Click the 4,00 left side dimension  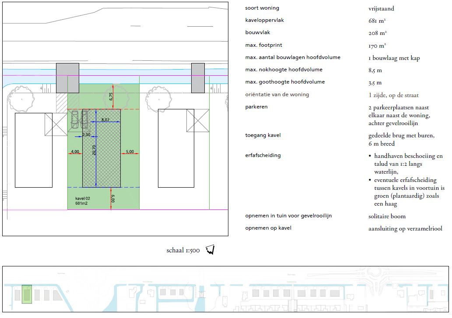75,152
